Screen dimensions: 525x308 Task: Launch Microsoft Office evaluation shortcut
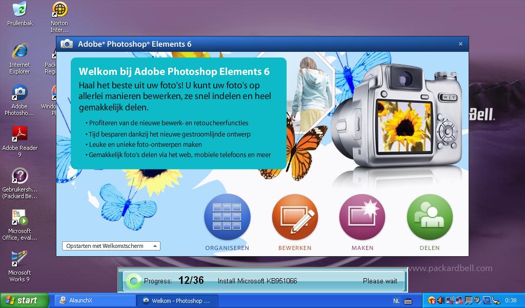[19, 218]
